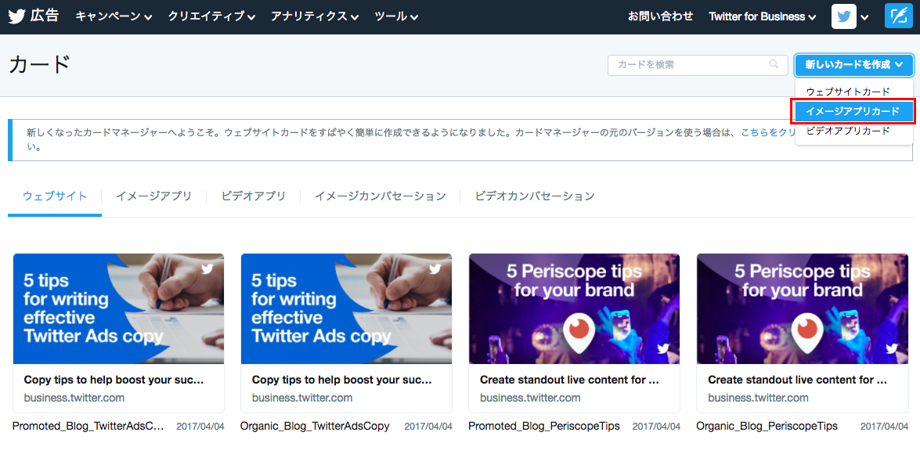Click the Organic_Blog_PeriscopeTips card name
This screenshot has width=920, height=454.
pos(767,427)
